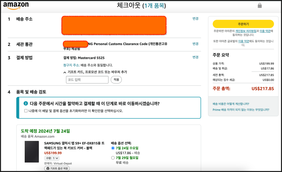Open Amazon Global 이용 약관 link
Viewport: 282px width, 172px height.
(244, 41)
